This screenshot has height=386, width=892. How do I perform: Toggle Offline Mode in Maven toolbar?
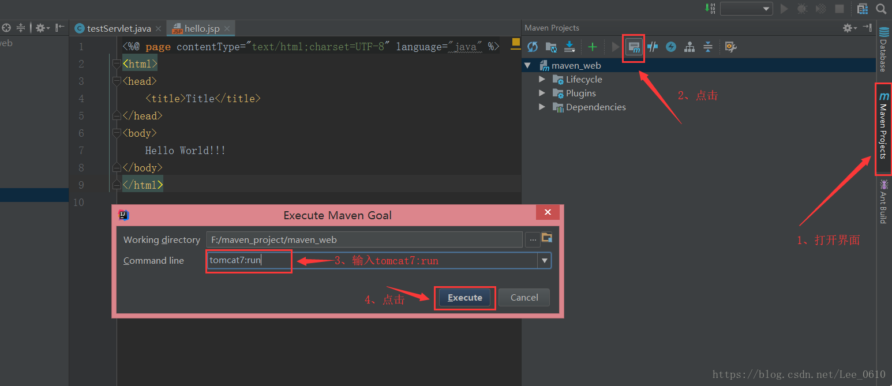(653, 47)
